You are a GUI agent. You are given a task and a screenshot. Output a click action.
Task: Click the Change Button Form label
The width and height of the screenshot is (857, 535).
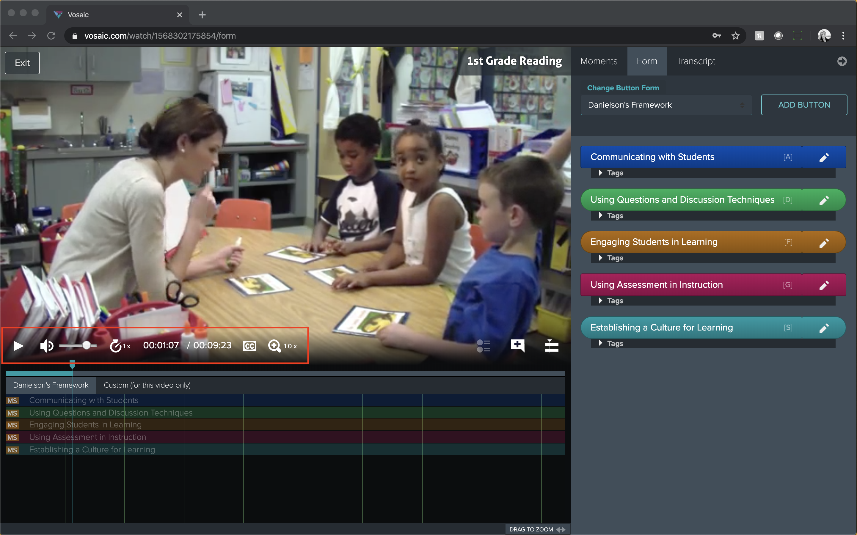click(x=623, y=88)
